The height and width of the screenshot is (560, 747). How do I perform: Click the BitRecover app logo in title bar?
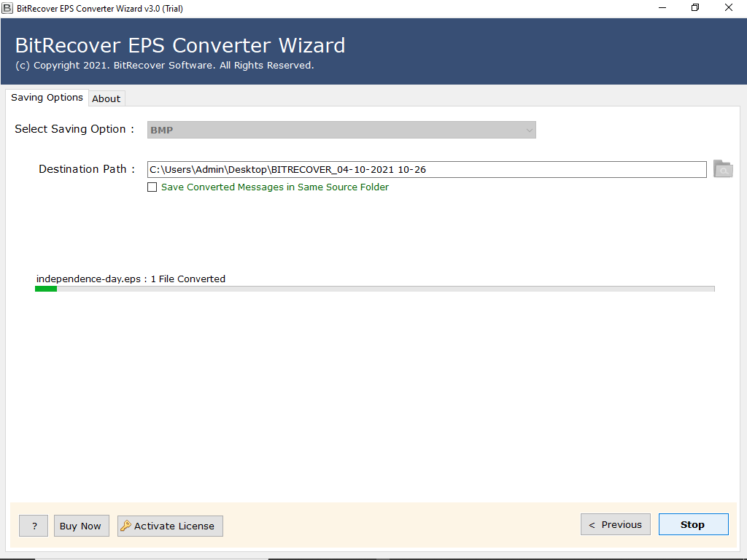tap(7, 8)
